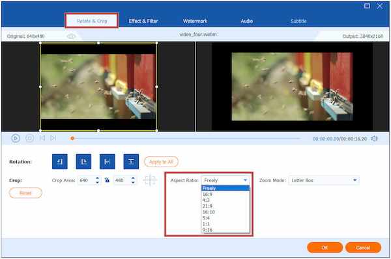Viewport: 391px width, 259px height.
Task: Open the Subtitle tab
Action: pos(298,21)
